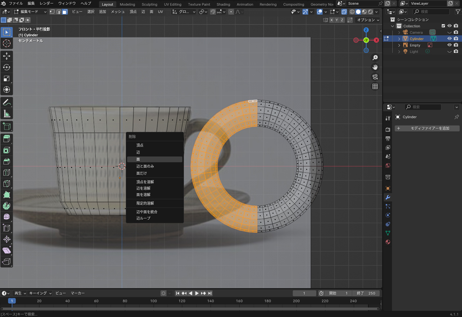The image size is (462, 317).
Task: Click the camera view icon in viewport
Action: (x=375, y=77)
